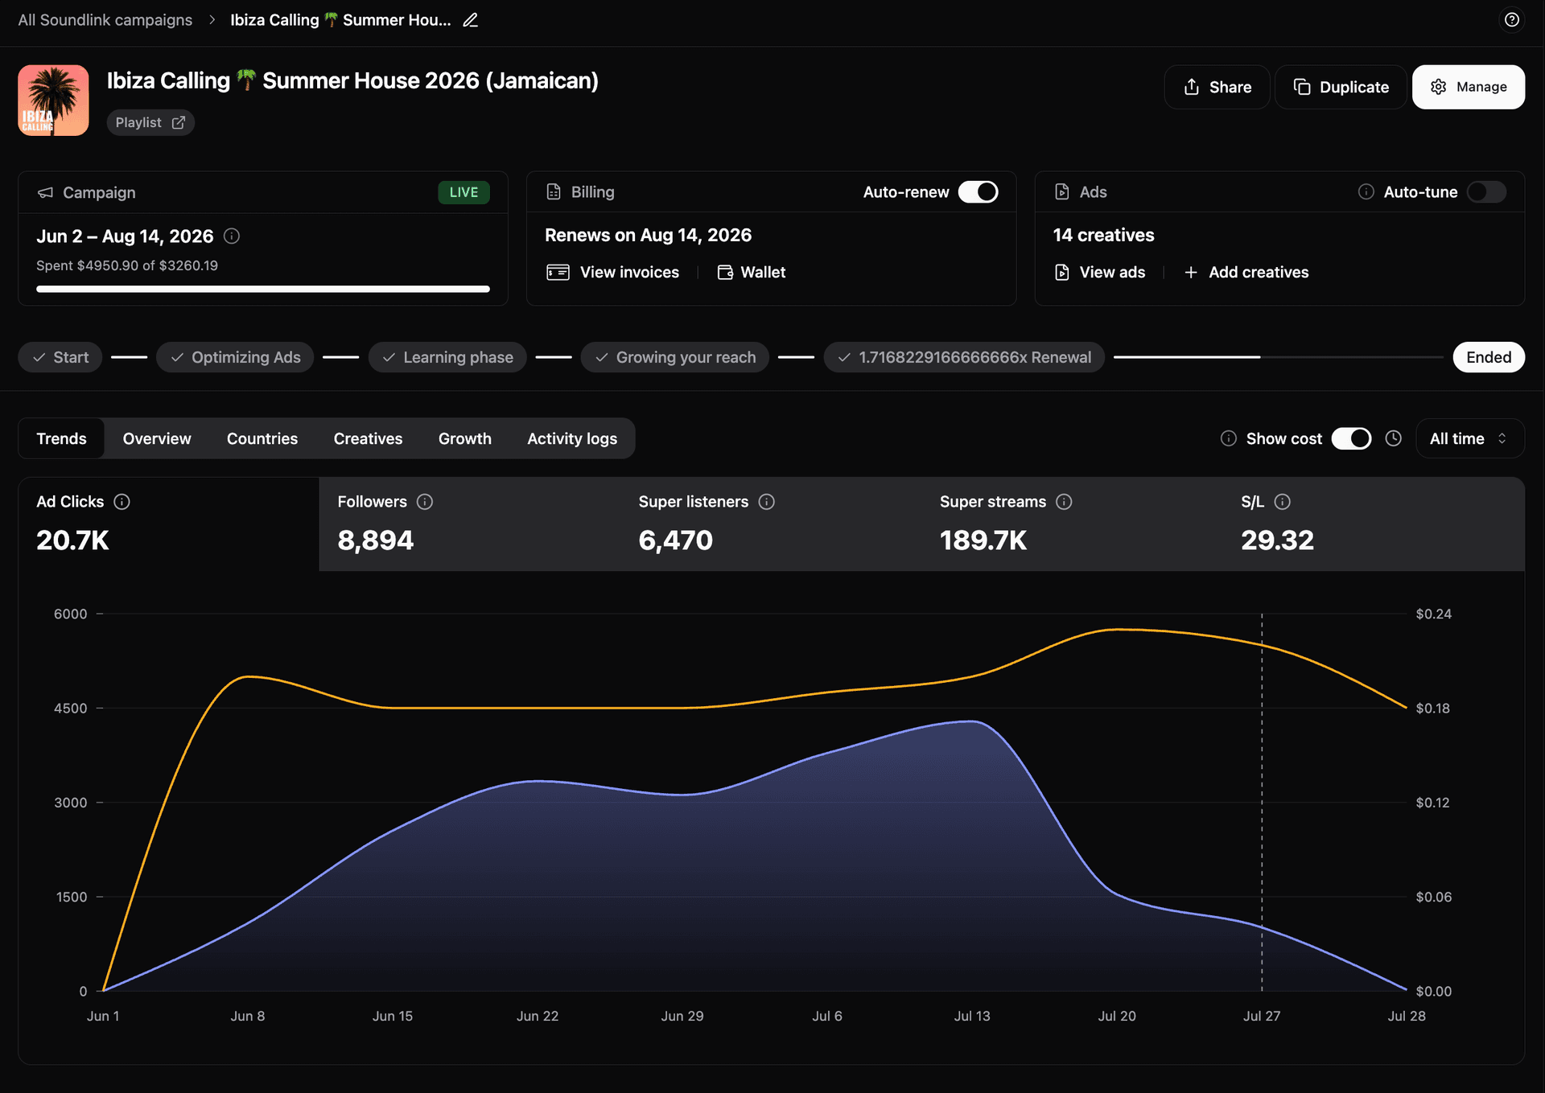The width and height of the screenshot is (1545, 1093).
Task: Open the Wallet link
Action: (752, 272)
